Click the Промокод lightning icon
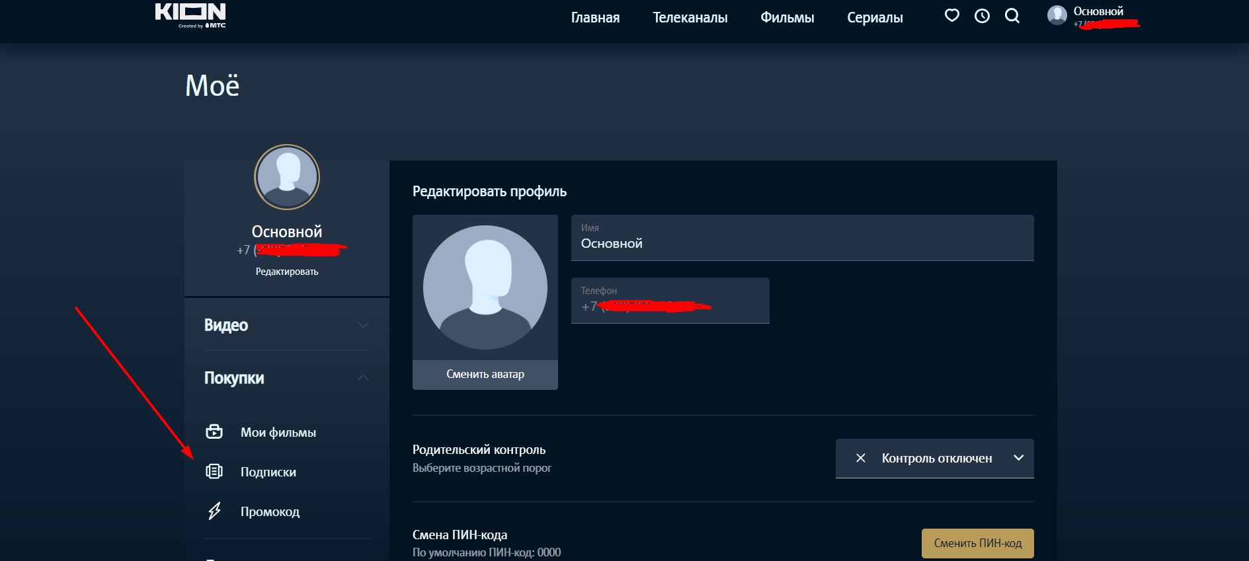 214,511
